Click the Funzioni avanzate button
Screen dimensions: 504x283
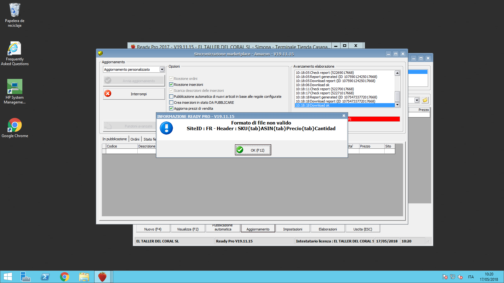coord(130,126)
